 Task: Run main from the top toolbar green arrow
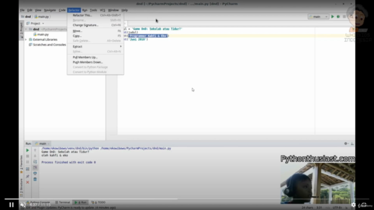click(x=333, y=17)
